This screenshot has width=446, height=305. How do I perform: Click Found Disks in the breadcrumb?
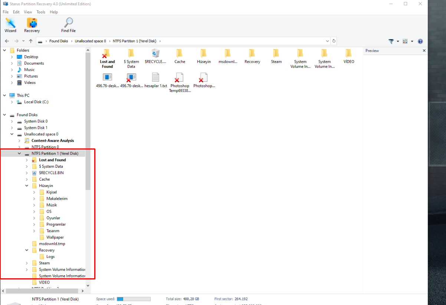point(59,41)
